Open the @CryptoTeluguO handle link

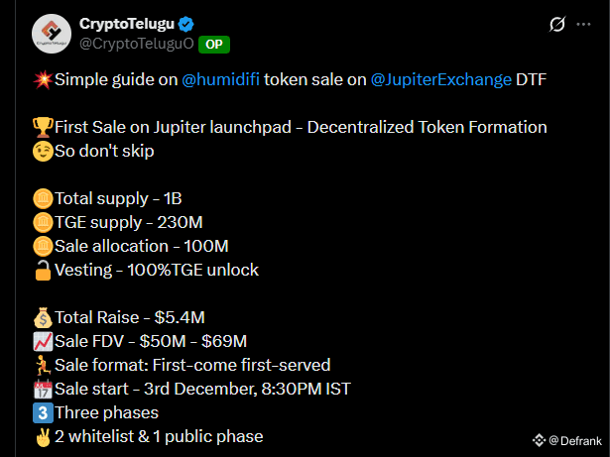coord(136,44)
